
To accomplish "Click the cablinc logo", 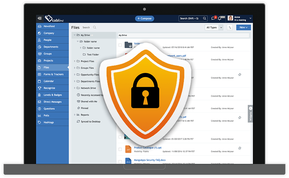I will pyautogui.click(x=54, y=19).
